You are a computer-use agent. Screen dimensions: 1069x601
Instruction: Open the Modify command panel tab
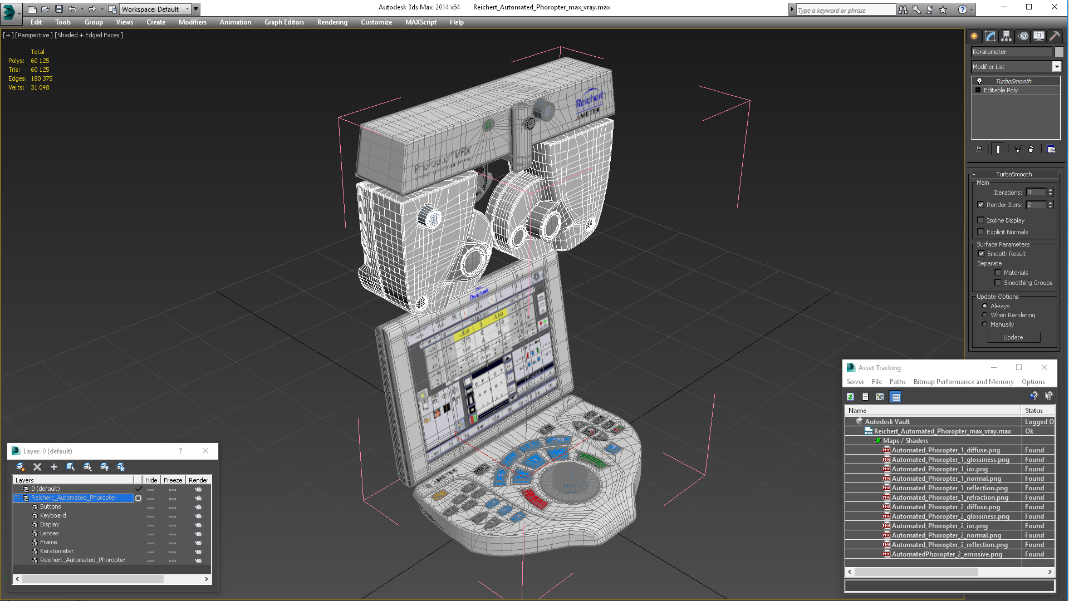(x=990, y=36)
